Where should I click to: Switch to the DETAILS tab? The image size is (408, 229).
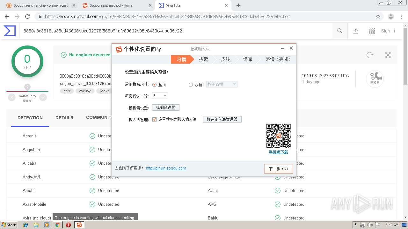(x=64, y=118)
